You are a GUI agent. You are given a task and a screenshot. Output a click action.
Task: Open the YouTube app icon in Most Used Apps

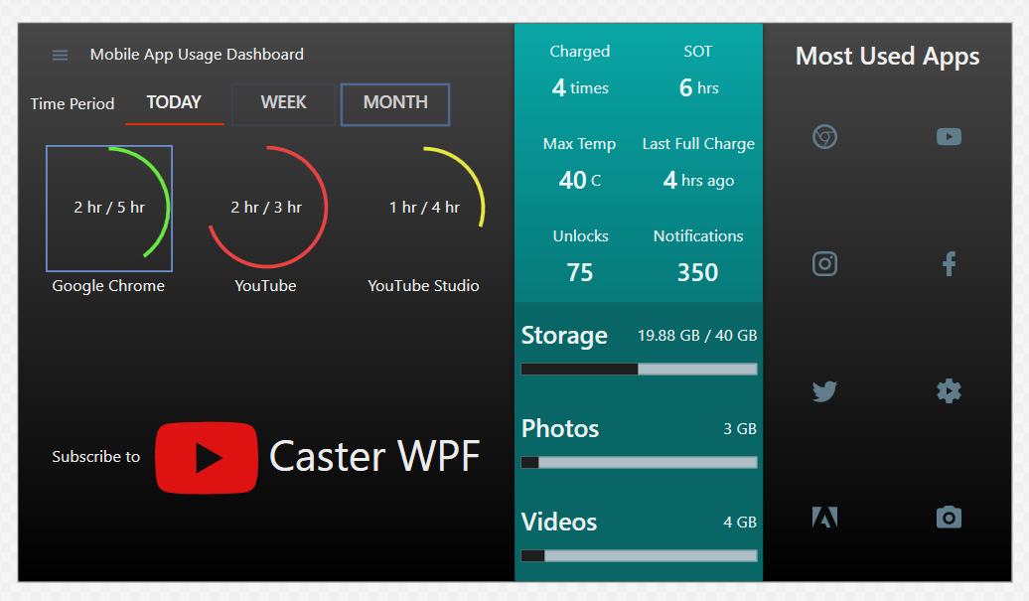point(949,136)
